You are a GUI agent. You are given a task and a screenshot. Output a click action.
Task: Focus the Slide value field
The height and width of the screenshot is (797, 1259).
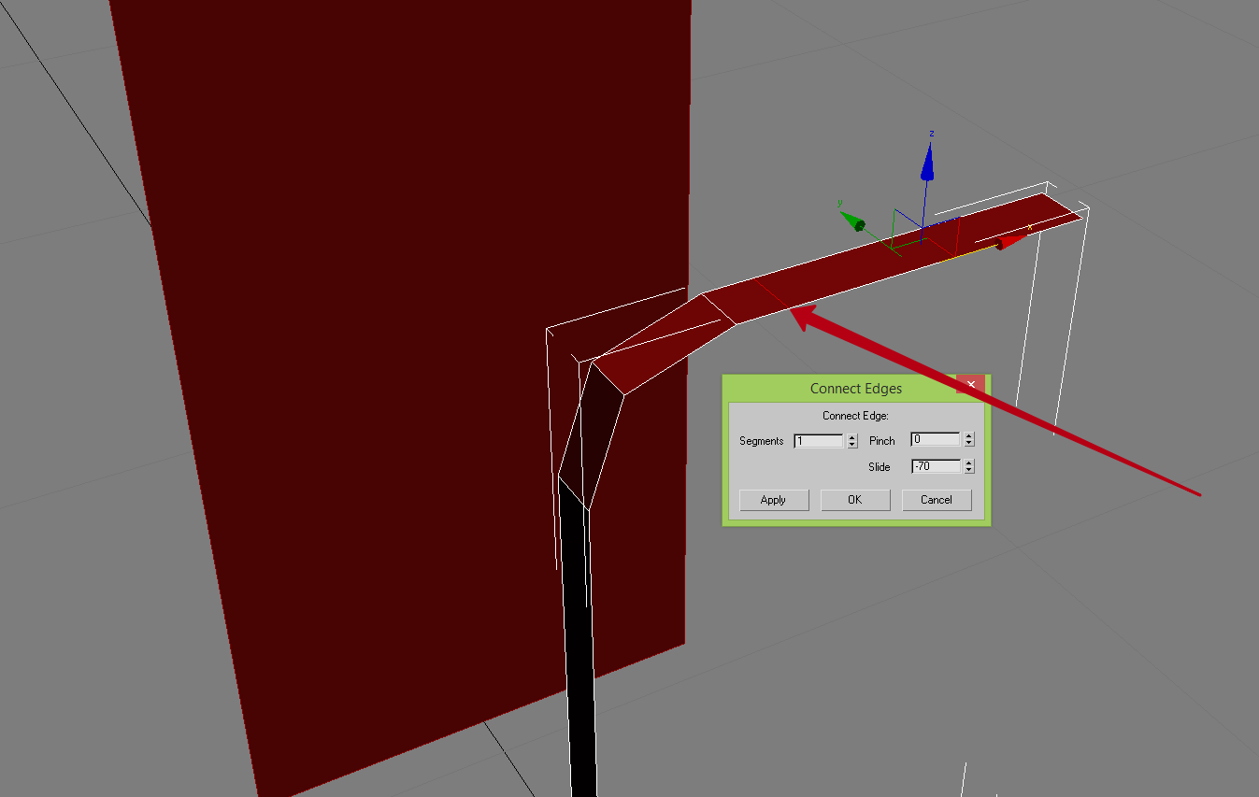[x=936, y=465]
